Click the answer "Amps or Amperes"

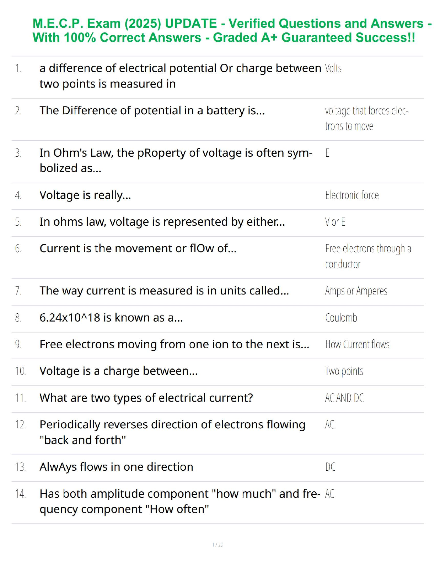coord(356,291)
